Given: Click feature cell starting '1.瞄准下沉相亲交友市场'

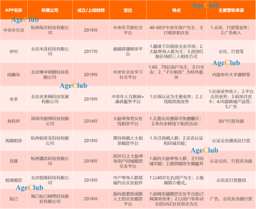Looking at the screenshot, I should pos(177,52).
